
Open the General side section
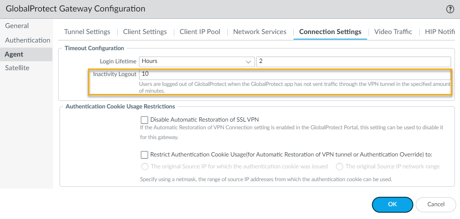(x=17, y=26)
